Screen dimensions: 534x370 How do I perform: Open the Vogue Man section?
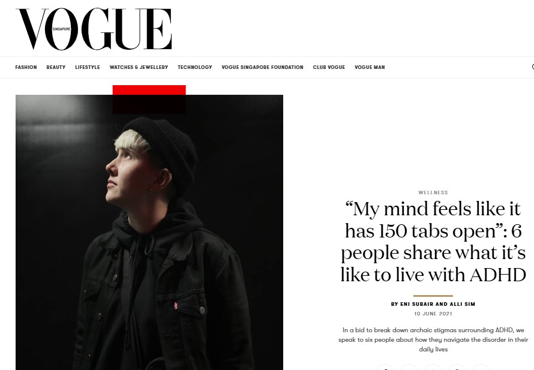coord(370,67)
